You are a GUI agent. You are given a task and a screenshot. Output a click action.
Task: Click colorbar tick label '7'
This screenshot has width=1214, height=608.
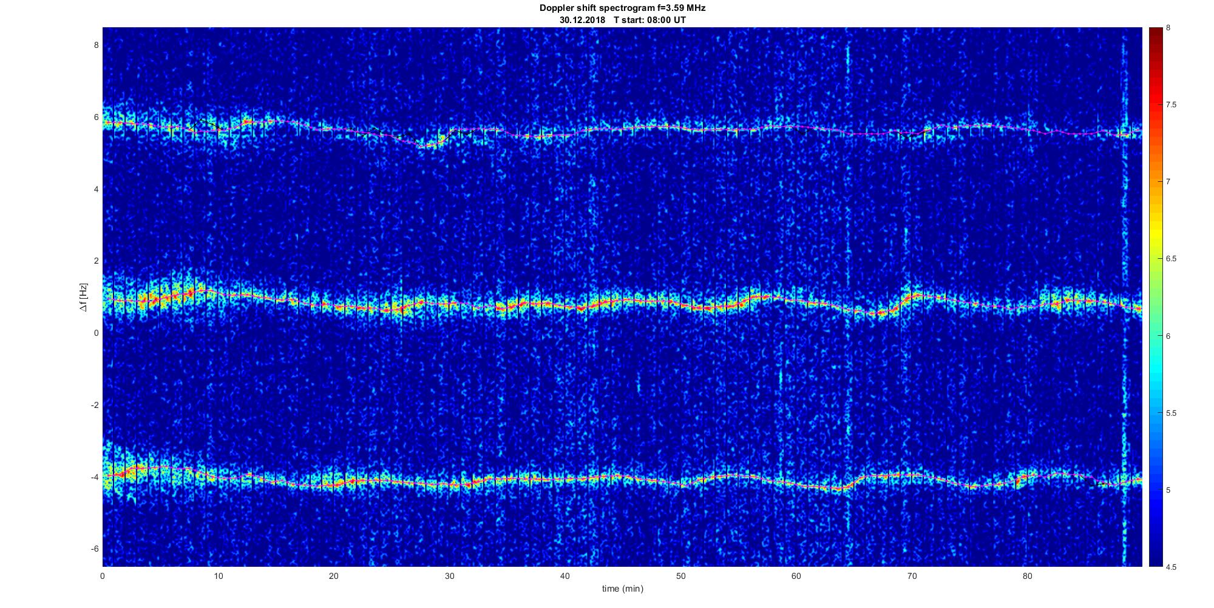coord(1168,182)
